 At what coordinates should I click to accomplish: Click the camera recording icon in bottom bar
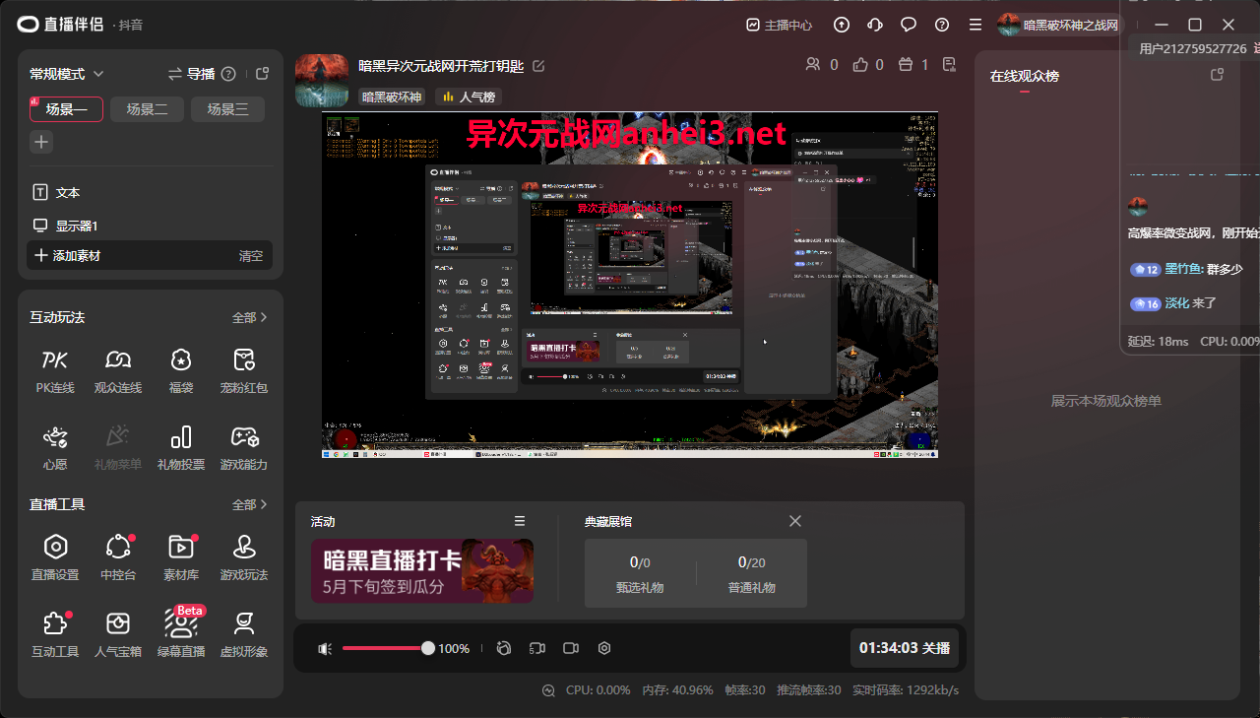pyautogui.click(x=570, y=648)
